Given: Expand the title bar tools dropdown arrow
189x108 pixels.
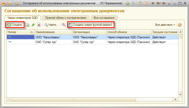Looking at the screenshot, I should click(x=169, y=4).
